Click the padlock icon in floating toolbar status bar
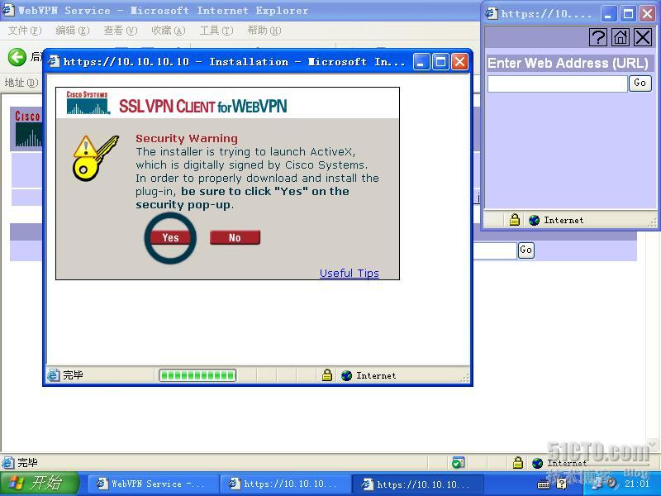 514,220
